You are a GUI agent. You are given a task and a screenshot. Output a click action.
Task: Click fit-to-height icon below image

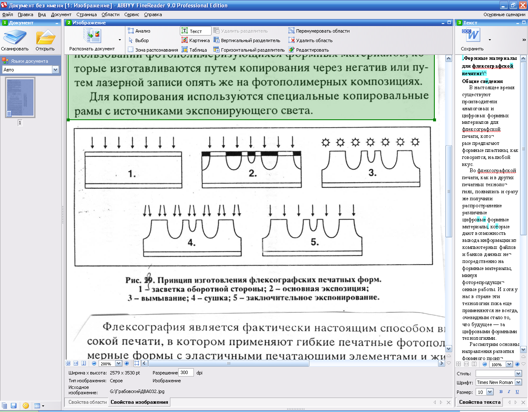84,363
